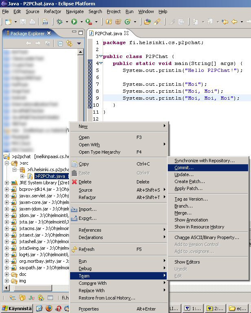Expand the doc folder node
251x313 pixels.
pos(7,274)
